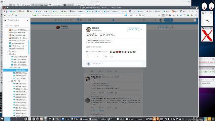Collapse the グループA folder
The height and width of the screenshot is (121, 215).
[10, 68]
